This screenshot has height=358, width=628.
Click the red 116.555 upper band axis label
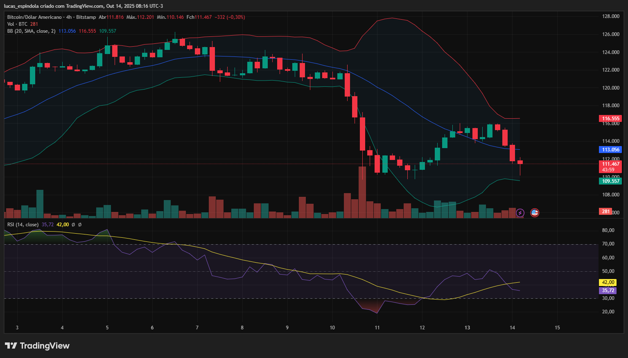pyautogui.click(x=610, y=119)
